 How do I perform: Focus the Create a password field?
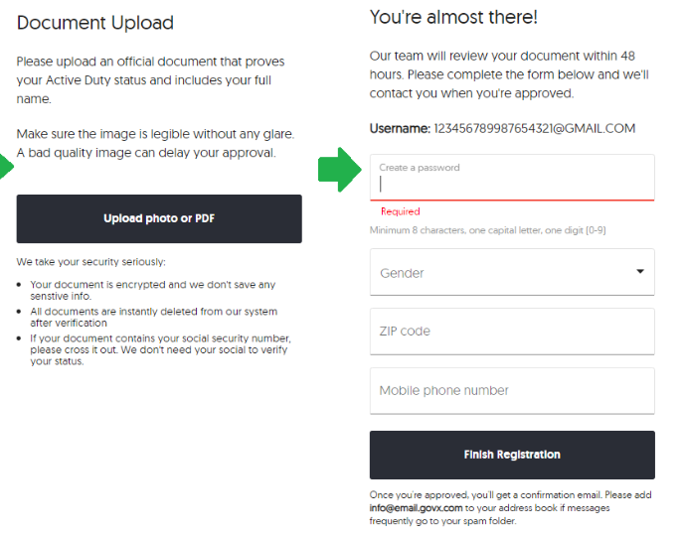[x=512, y=183]
